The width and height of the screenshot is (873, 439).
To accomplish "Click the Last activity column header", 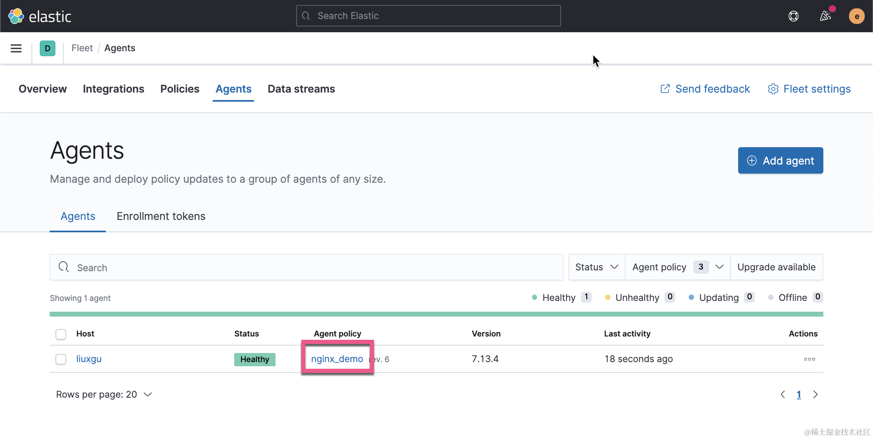I will pyautogui.click(x=627, y=334).
